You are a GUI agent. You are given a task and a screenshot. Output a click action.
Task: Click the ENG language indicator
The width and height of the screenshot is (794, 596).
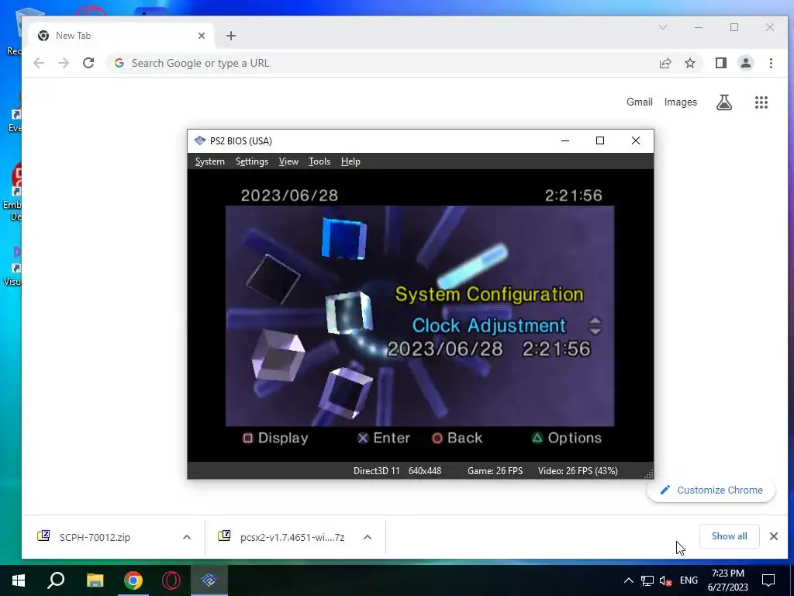689,580
